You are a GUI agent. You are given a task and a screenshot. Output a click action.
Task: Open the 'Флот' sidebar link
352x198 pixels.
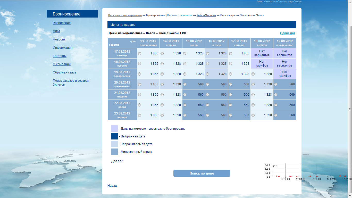click(x=56, y=31)
